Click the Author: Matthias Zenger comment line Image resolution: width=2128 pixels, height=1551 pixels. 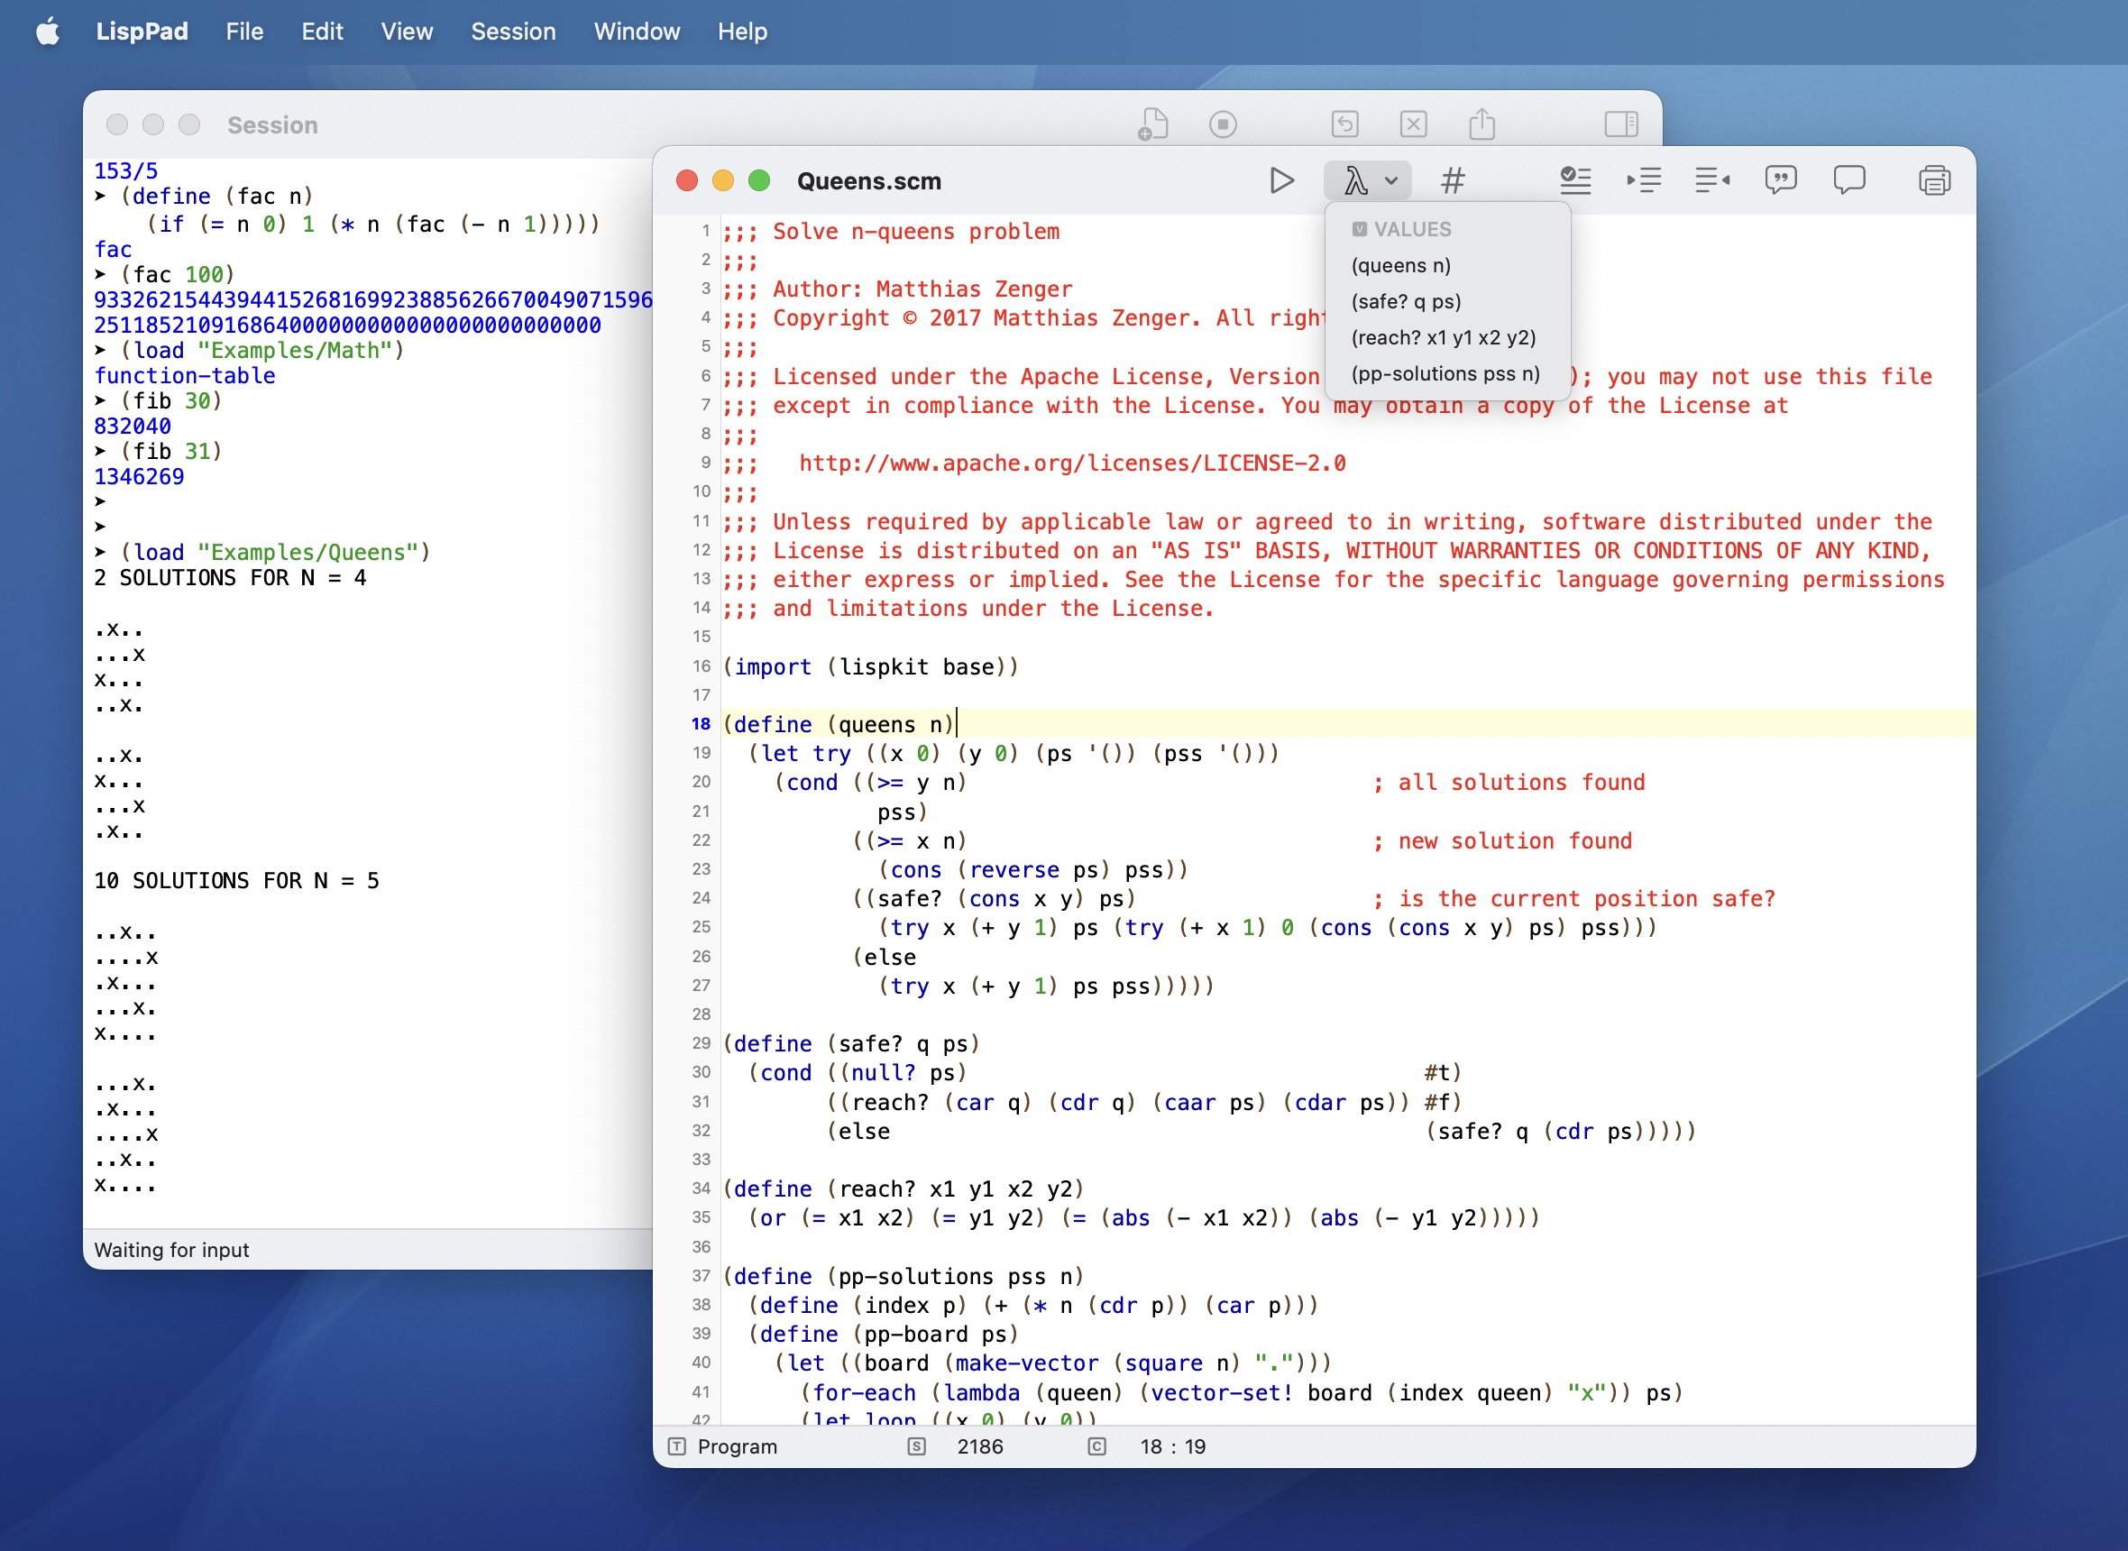click(897, 289)
